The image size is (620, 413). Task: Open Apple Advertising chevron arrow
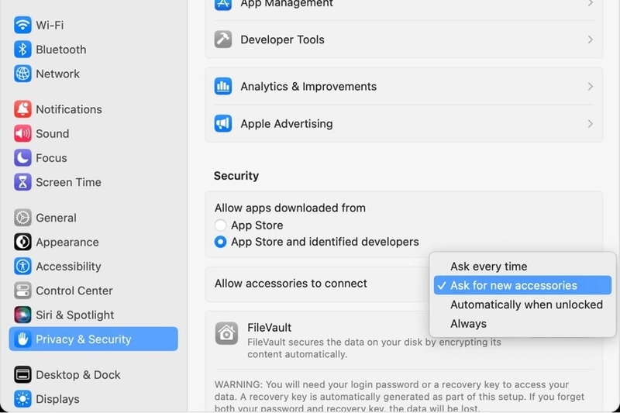[590, 124]
